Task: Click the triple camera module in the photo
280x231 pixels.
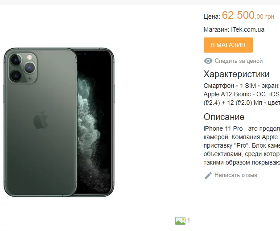Action: [x=23, y=68]
